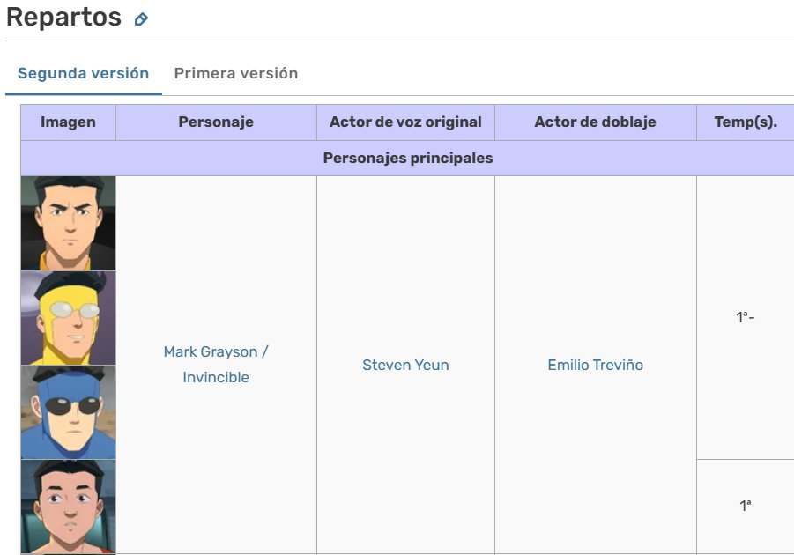Click the edit pencil icon beside Repartos

click(x=141, y=19)
